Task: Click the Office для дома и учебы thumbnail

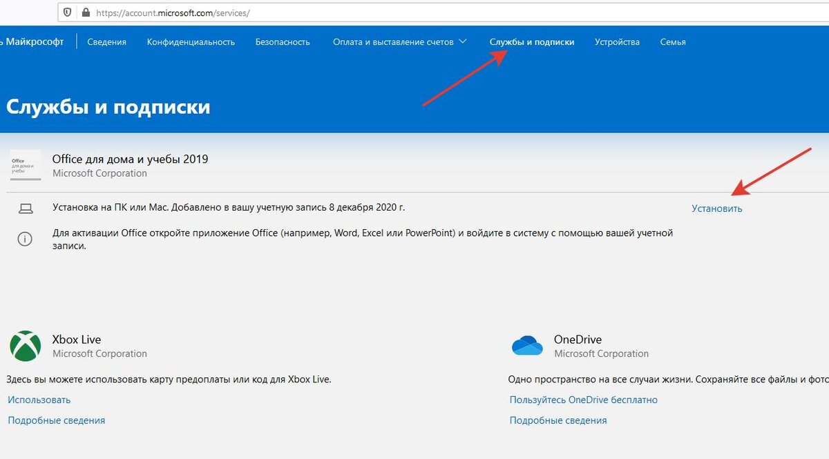Action: click(26, 166)
